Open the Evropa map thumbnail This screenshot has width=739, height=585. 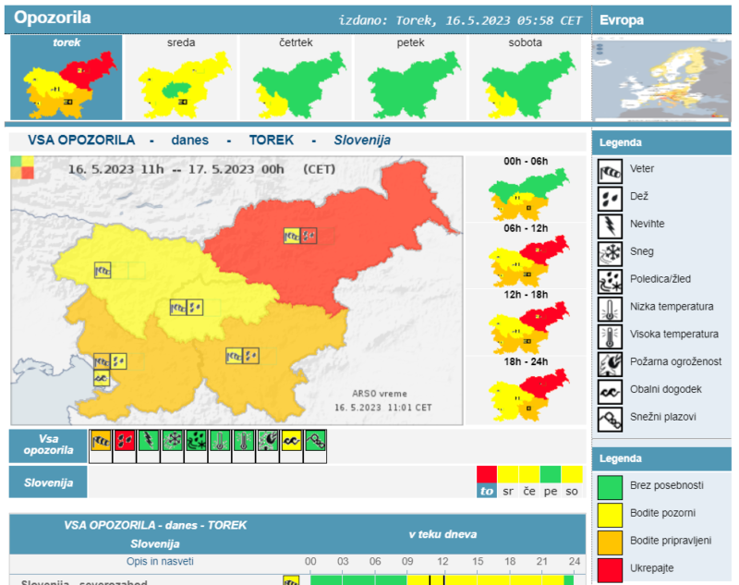(x=660, y=79)
